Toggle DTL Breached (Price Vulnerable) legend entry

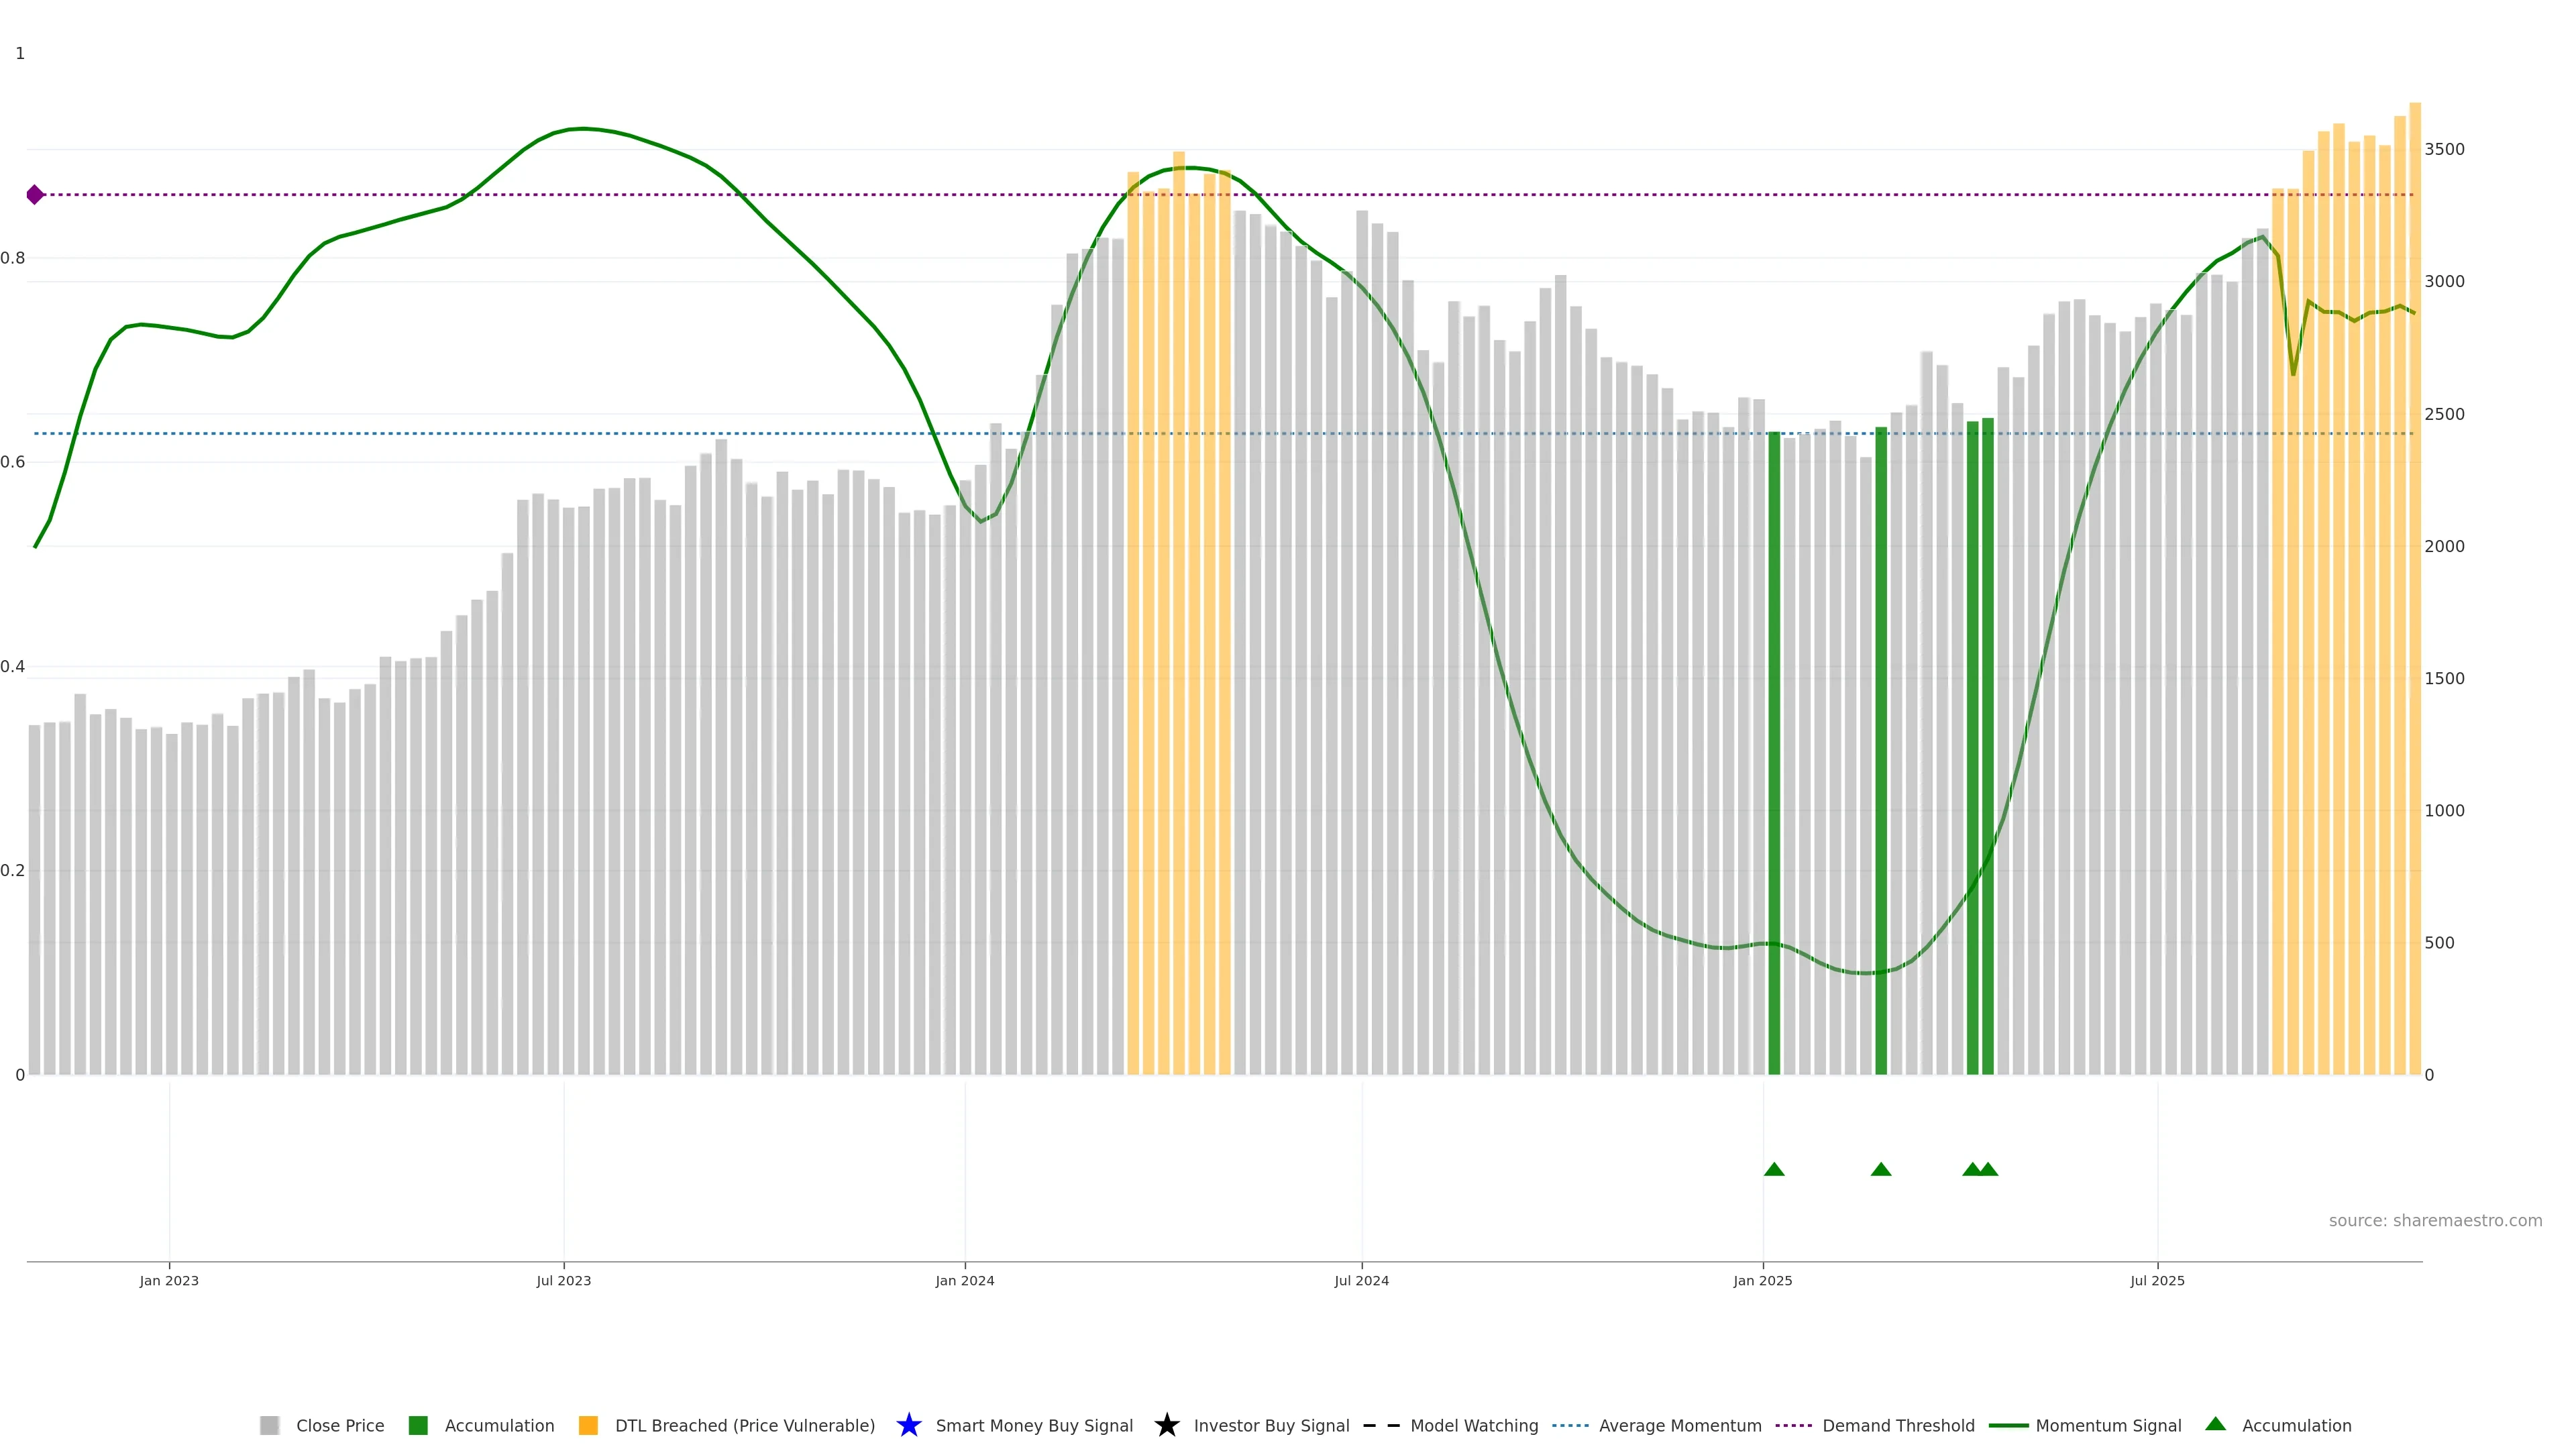(x=744, y=1425)
